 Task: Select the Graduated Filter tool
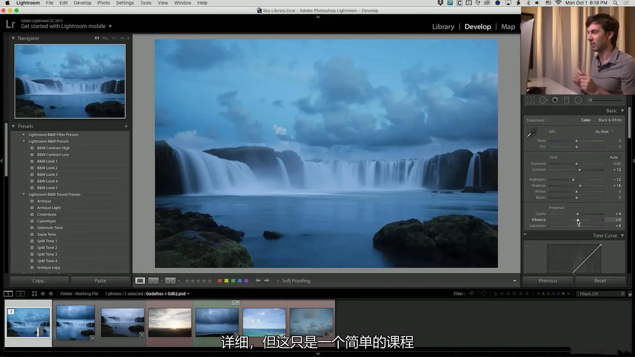(x=567, y=100)
